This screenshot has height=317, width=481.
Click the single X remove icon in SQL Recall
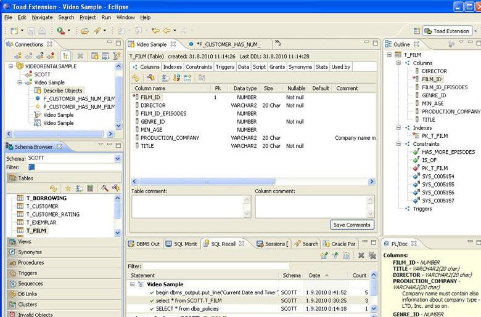(361, 255)
